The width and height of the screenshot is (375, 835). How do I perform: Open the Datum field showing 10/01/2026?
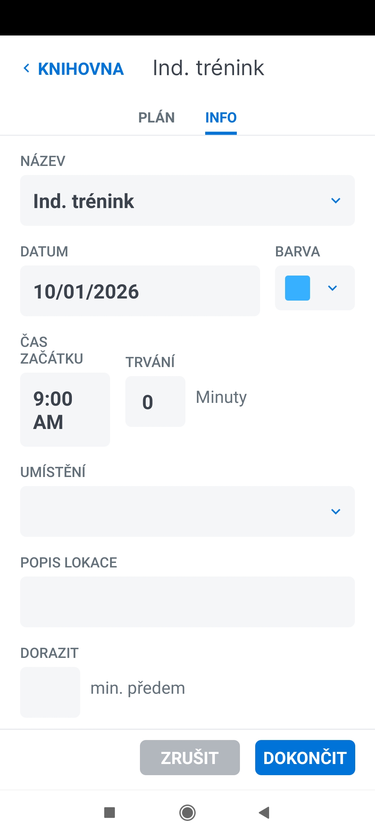[x=140, y=291]
